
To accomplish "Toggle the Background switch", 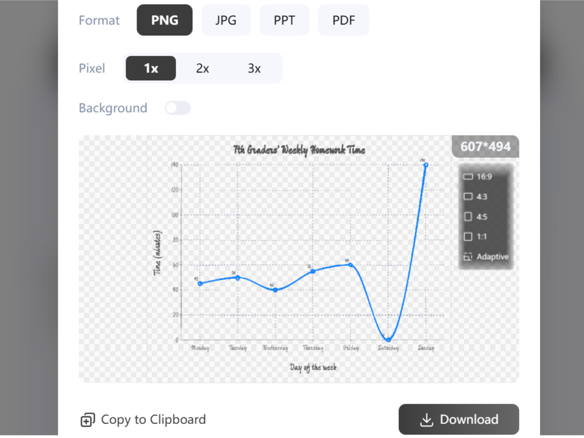I will [x=178, y=108].
